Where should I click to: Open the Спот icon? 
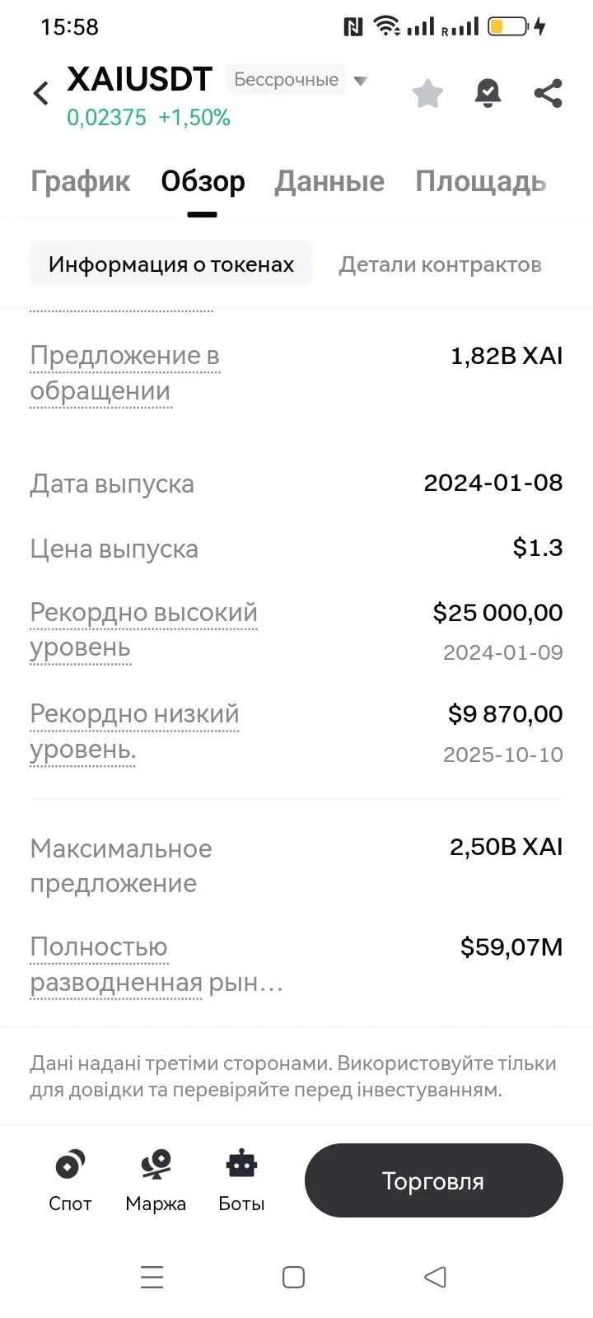pyautogui.click(x=70, y=1164)
